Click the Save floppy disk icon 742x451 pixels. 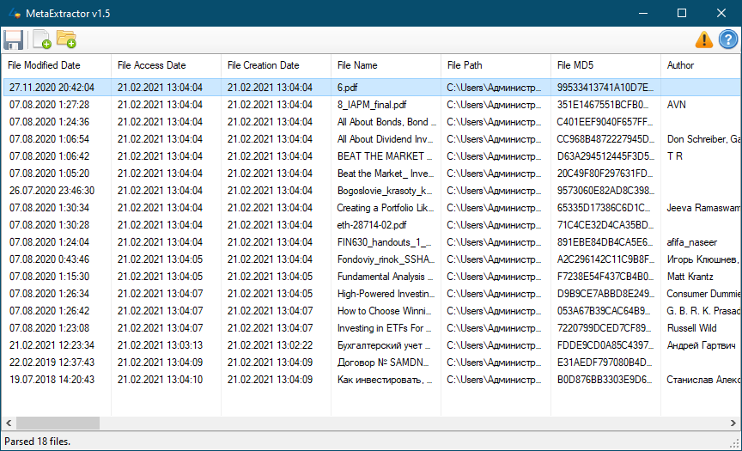click(x=13, y=40)
